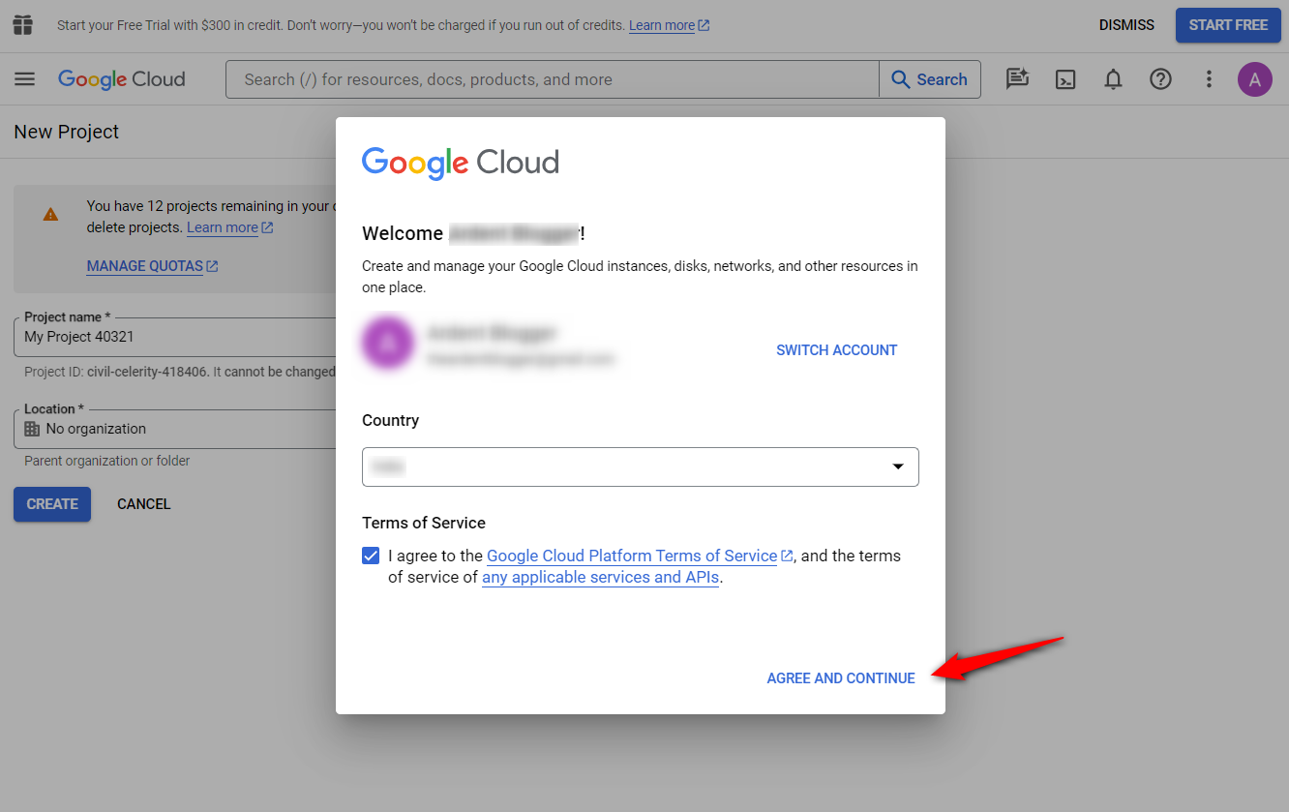Open the Gemini chat assistant icon
The height and width of the screenshot is (812, 1289).
coord(1017,79)
